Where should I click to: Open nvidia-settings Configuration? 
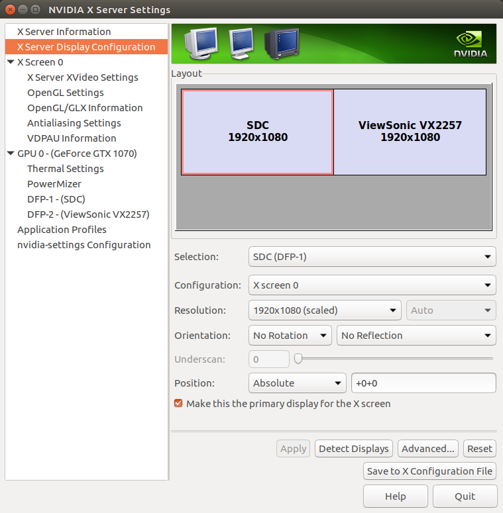point(84,245)
